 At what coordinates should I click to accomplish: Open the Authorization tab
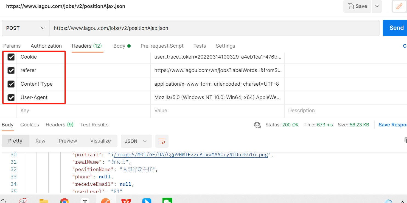coord(46,46)
